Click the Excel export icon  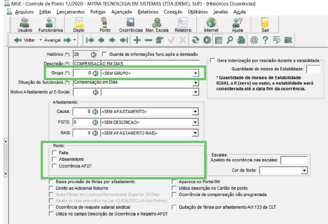[x=288, y=40]
